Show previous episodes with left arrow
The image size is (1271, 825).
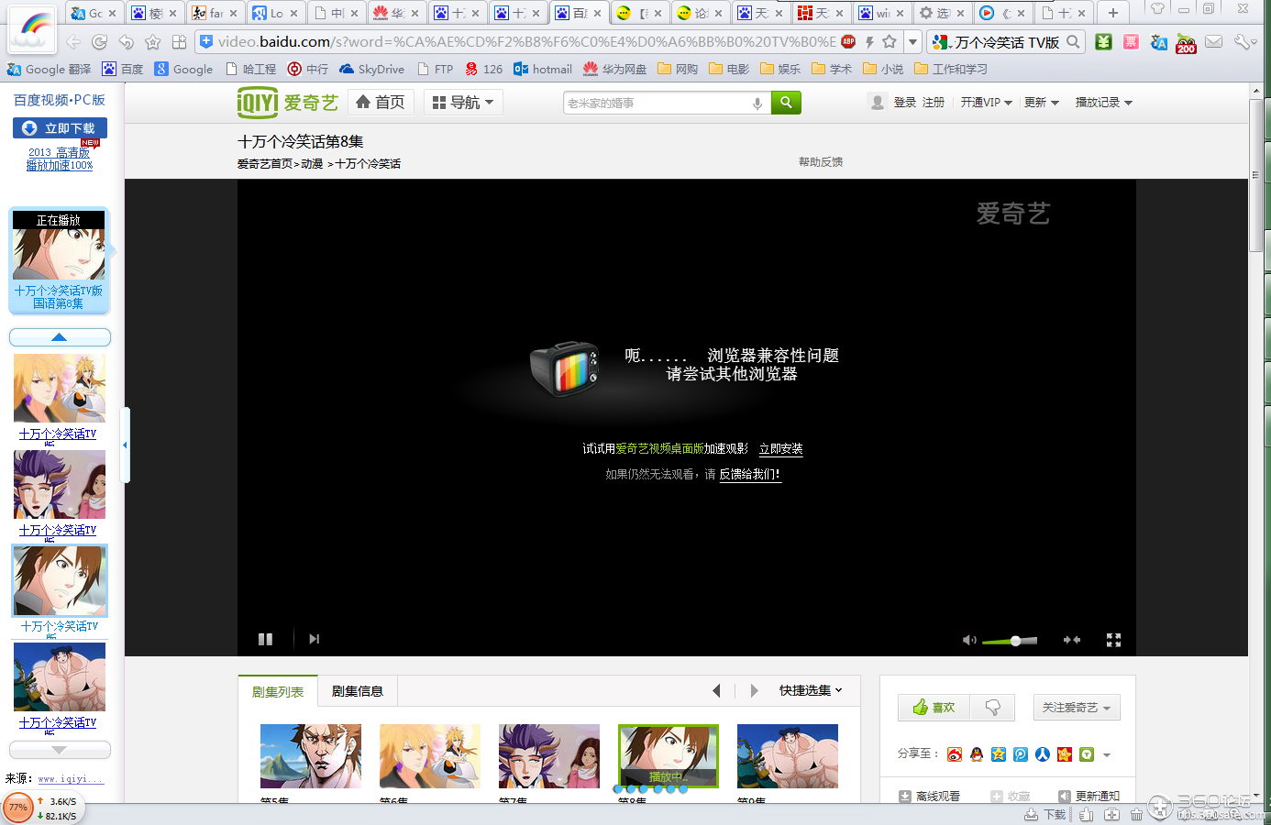tap(716, 691)
